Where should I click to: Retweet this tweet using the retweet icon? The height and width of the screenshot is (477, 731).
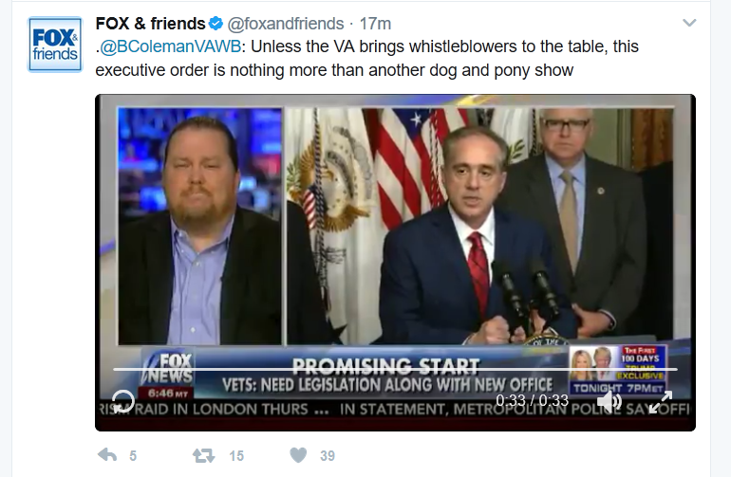click(x=203, y=455)
